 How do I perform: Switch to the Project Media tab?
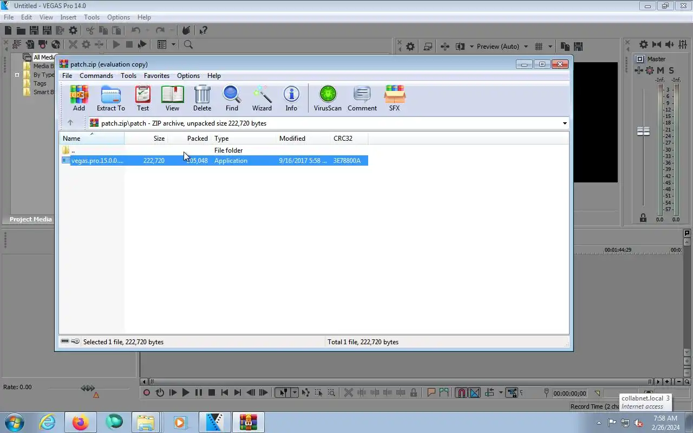(x=31, y=219)
